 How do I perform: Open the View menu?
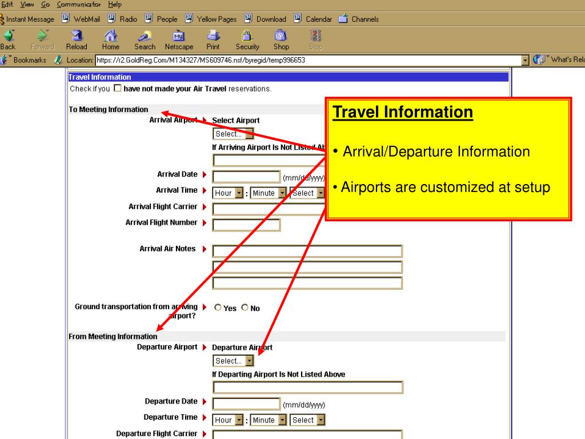click(x=27, y=5)
